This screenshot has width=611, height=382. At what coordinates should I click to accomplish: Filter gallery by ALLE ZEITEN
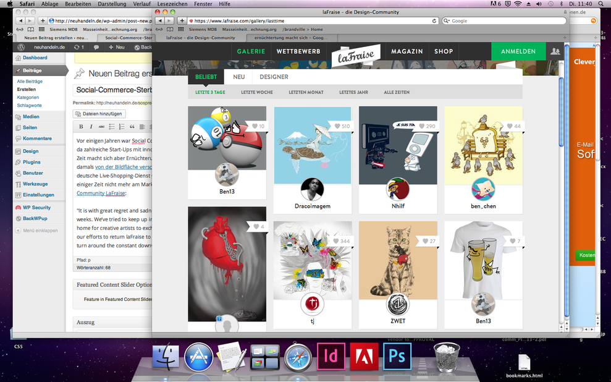pyautogui.click(x=397, y=92)
